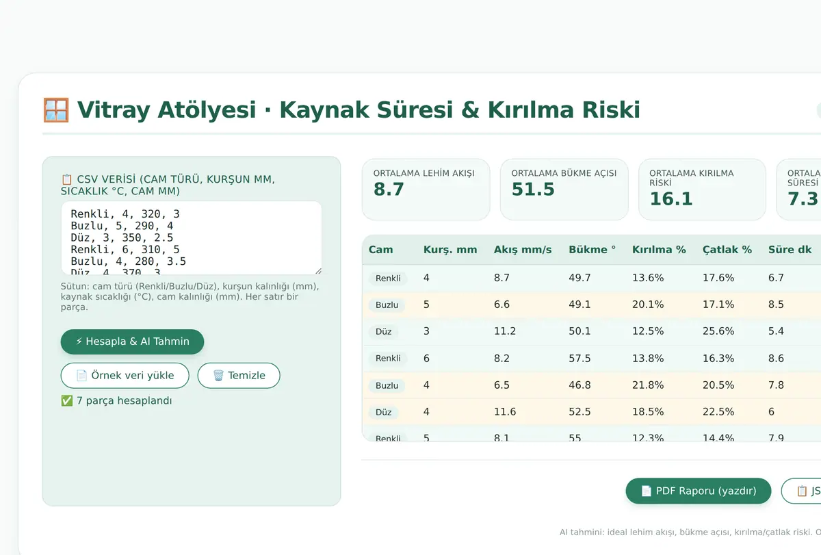Select the 8.5 Süre dk cell

[x=776, y=305]
